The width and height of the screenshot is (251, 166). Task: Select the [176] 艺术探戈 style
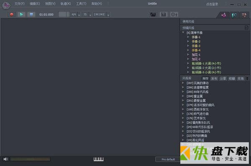pyautogui.click(x=196, y=118)
